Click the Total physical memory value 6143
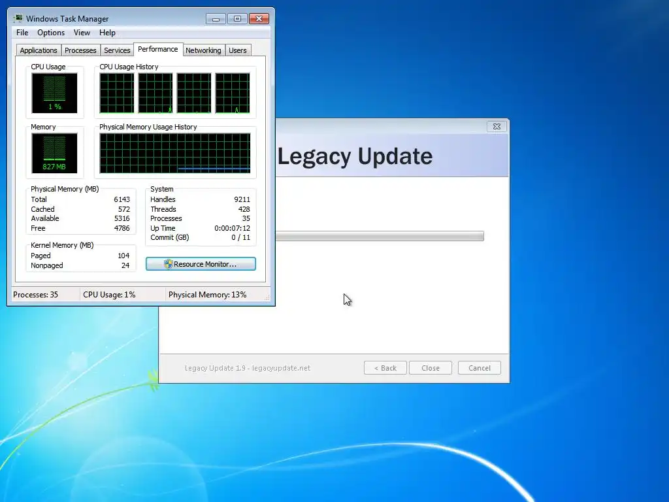 (x=122, y=199)
